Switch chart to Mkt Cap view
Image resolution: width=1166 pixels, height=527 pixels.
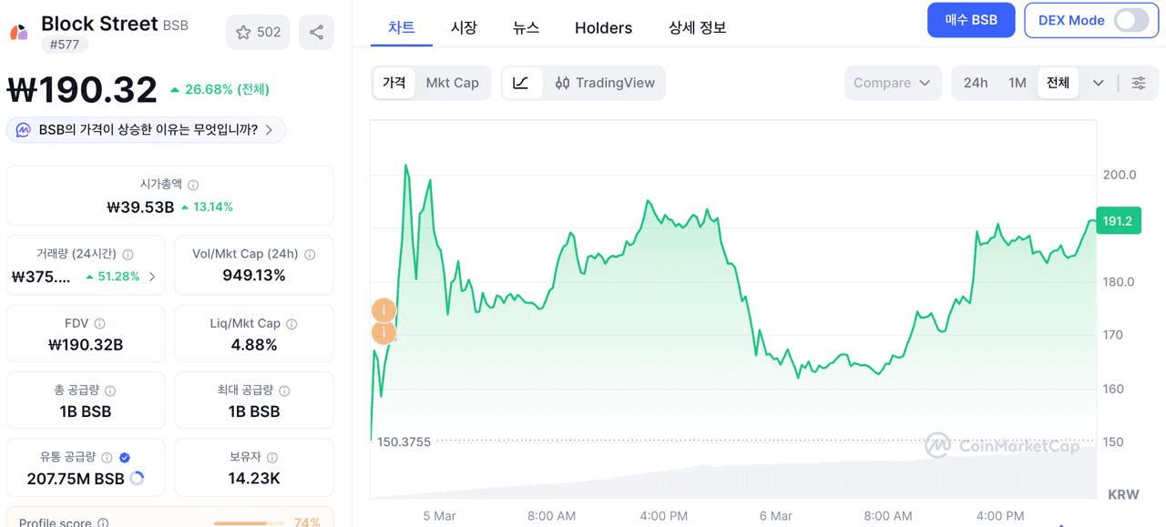(x=452, y=83)
